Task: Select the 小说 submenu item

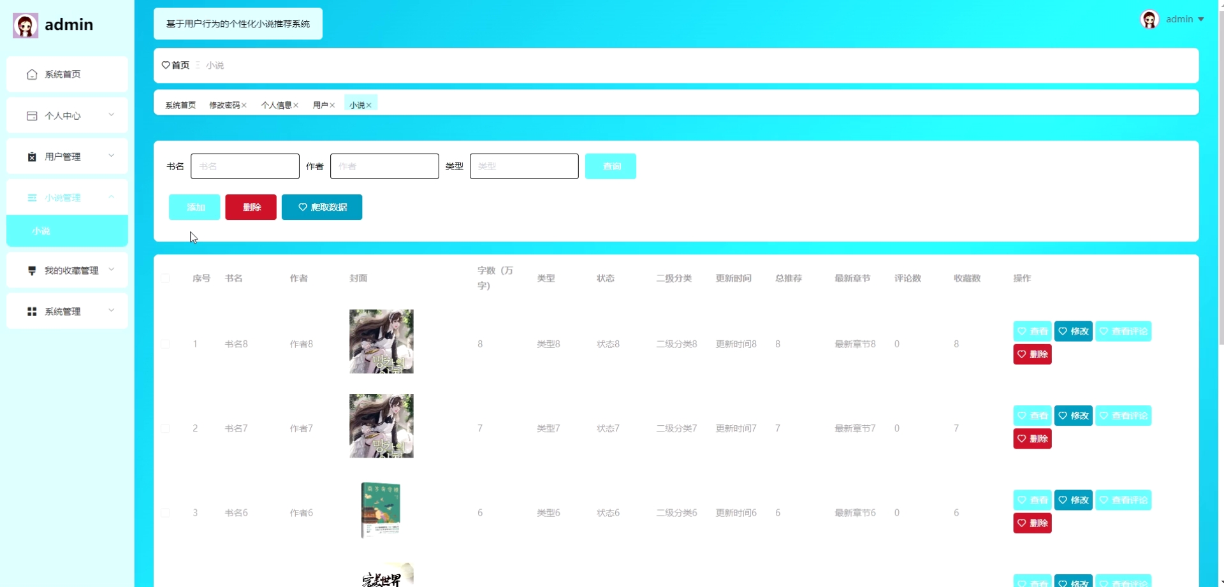Action: coord(67,231)
